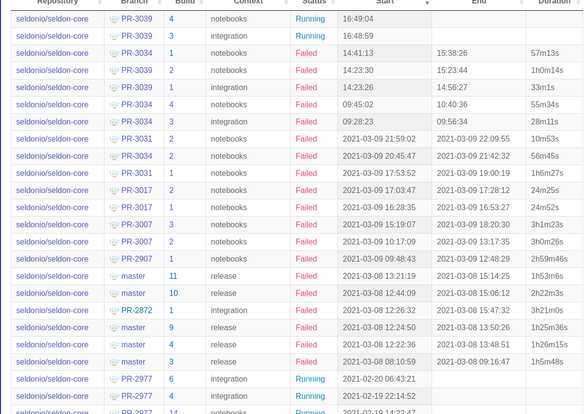Click the pipeline icon beside PR-2907 build 1
Image resolution: width=587 pixels, height=414 pixels.
point(114,260)
